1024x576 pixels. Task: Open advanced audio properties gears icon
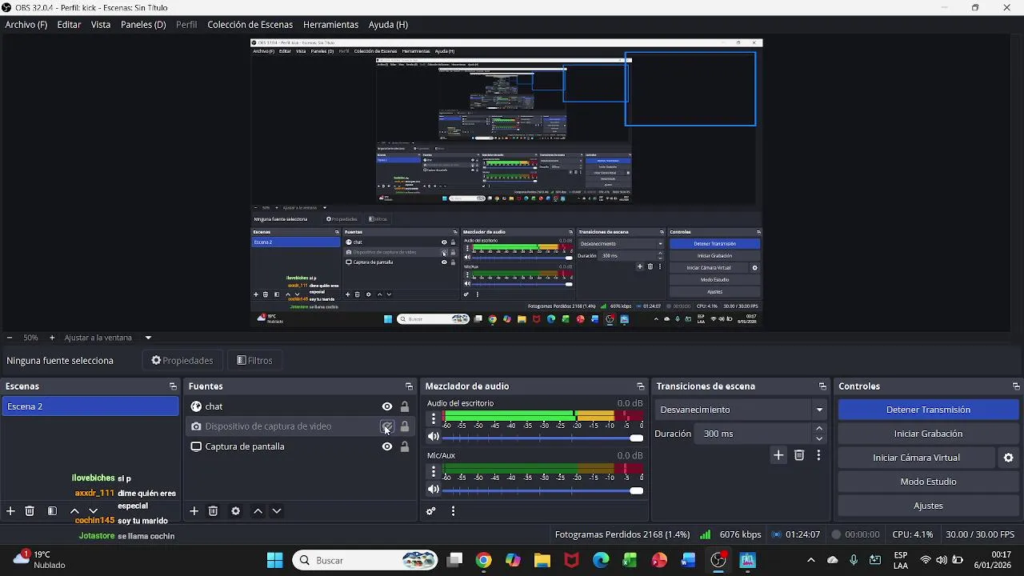point(431,511)
